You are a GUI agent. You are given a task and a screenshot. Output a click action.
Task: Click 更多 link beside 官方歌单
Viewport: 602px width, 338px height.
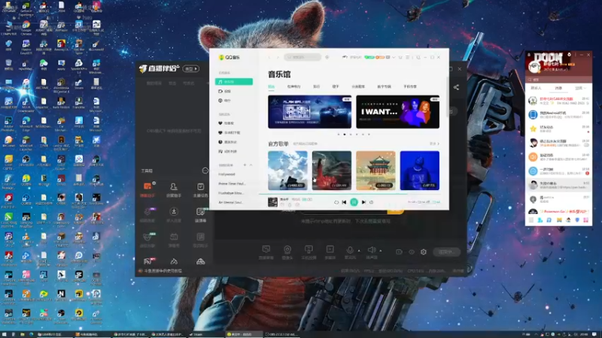click(x=434, y=143)
